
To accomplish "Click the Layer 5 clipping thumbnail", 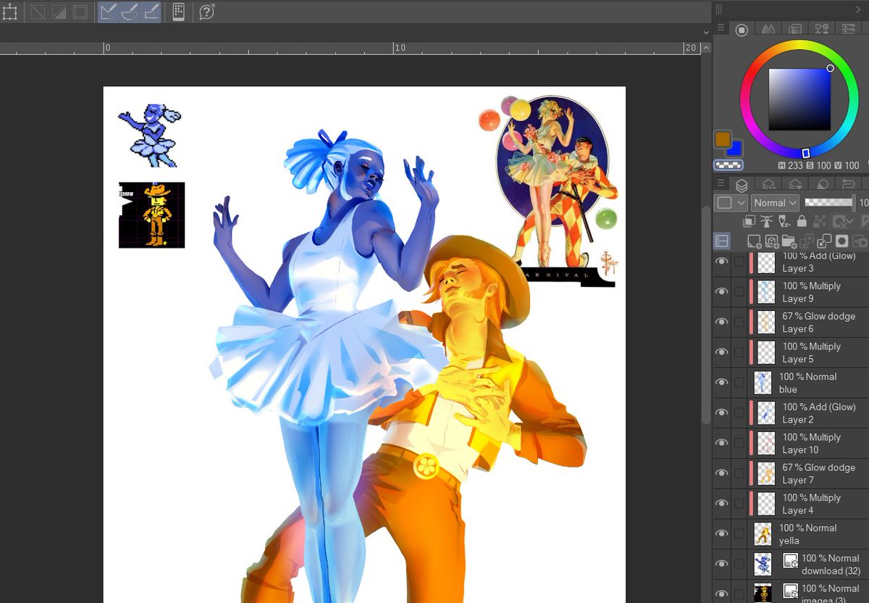I will tap(767, 352).
